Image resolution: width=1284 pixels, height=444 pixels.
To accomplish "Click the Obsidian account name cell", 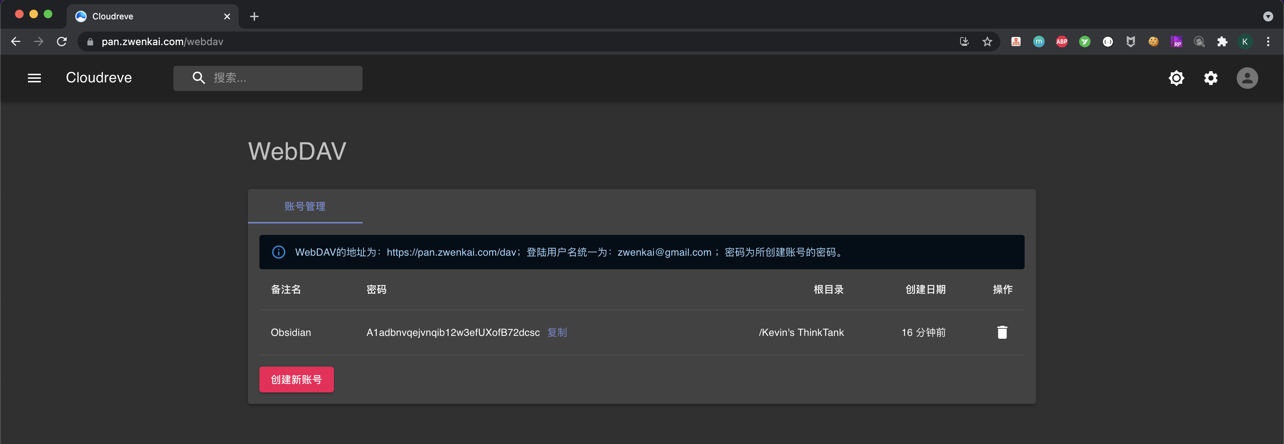I will (291, 332).
